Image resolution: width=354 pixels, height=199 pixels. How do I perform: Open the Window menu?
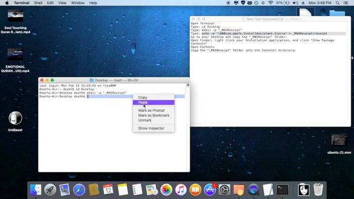(77, 3)
